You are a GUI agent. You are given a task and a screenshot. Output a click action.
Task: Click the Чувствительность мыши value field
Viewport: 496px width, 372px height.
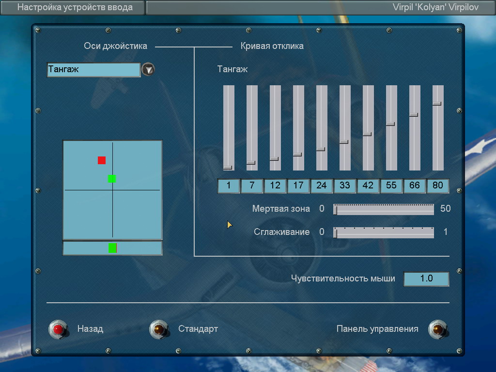coord(426,279)
